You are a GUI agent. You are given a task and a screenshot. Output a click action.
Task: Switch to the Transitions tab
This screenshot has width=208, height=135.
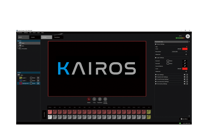58,37
